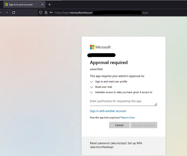Cancel the approval request

[x=119, y=125]
